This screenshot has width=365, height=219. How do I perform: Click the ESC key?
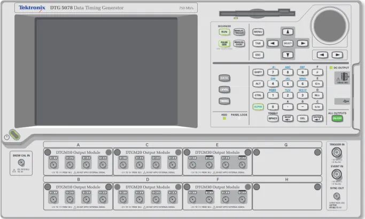tap(258, 55)
